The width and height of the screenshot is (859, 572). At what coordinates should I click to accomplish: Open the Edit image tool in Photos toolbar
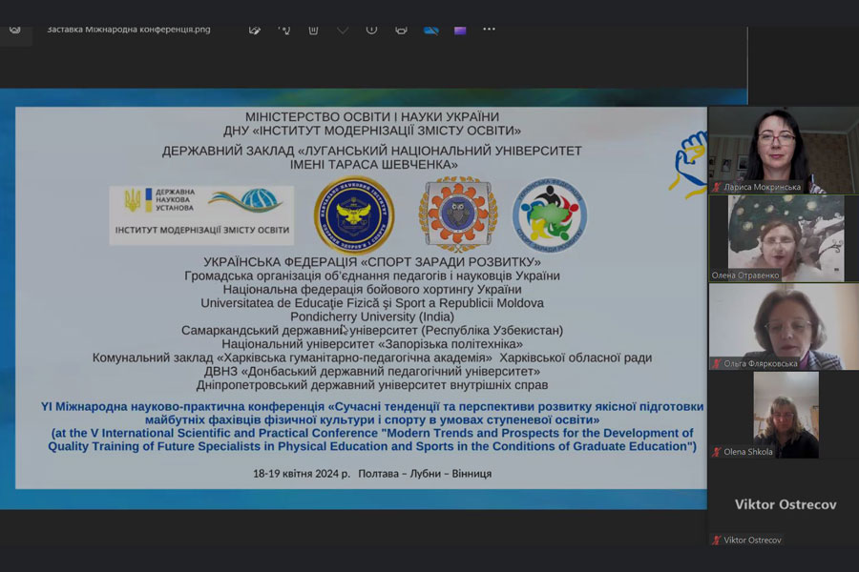pos(255,31)
